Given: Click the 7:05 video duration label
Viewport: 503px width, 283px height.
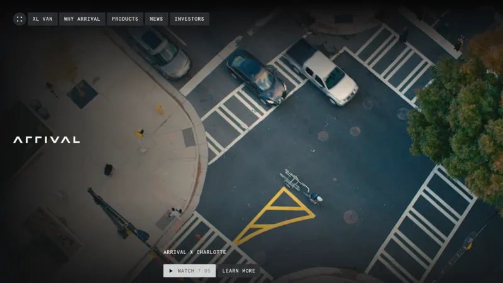Looking at the screenshot, I should (204, 271).
